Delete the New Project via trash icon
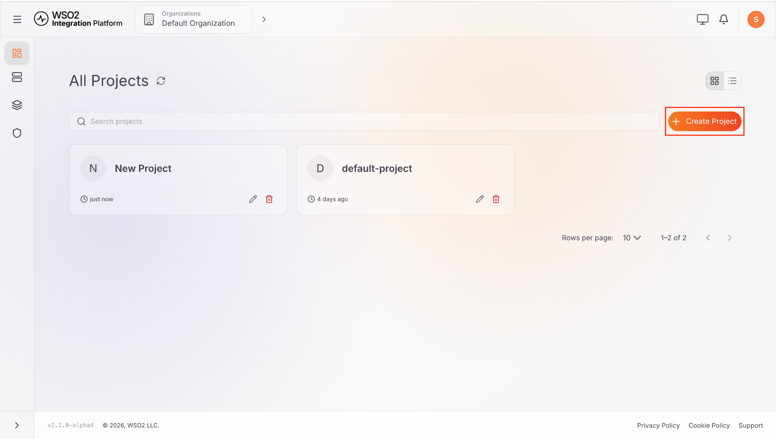Screen dimensions: 776x439 pos(269,199)
